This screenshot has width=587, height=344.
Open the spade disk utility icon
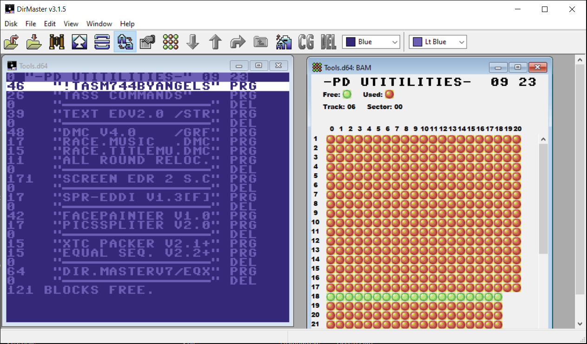[79, 41]
